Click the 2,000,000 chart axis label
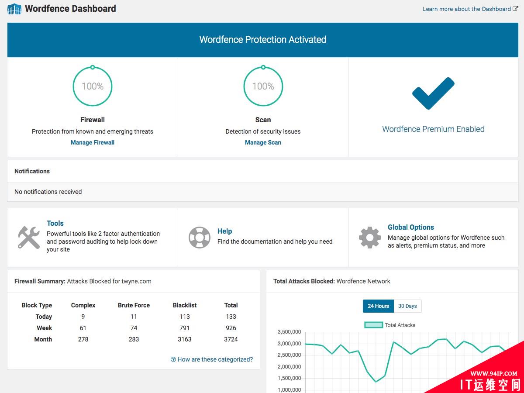The height and width of the screenshot is (393, 524). (x=289, y=367)
